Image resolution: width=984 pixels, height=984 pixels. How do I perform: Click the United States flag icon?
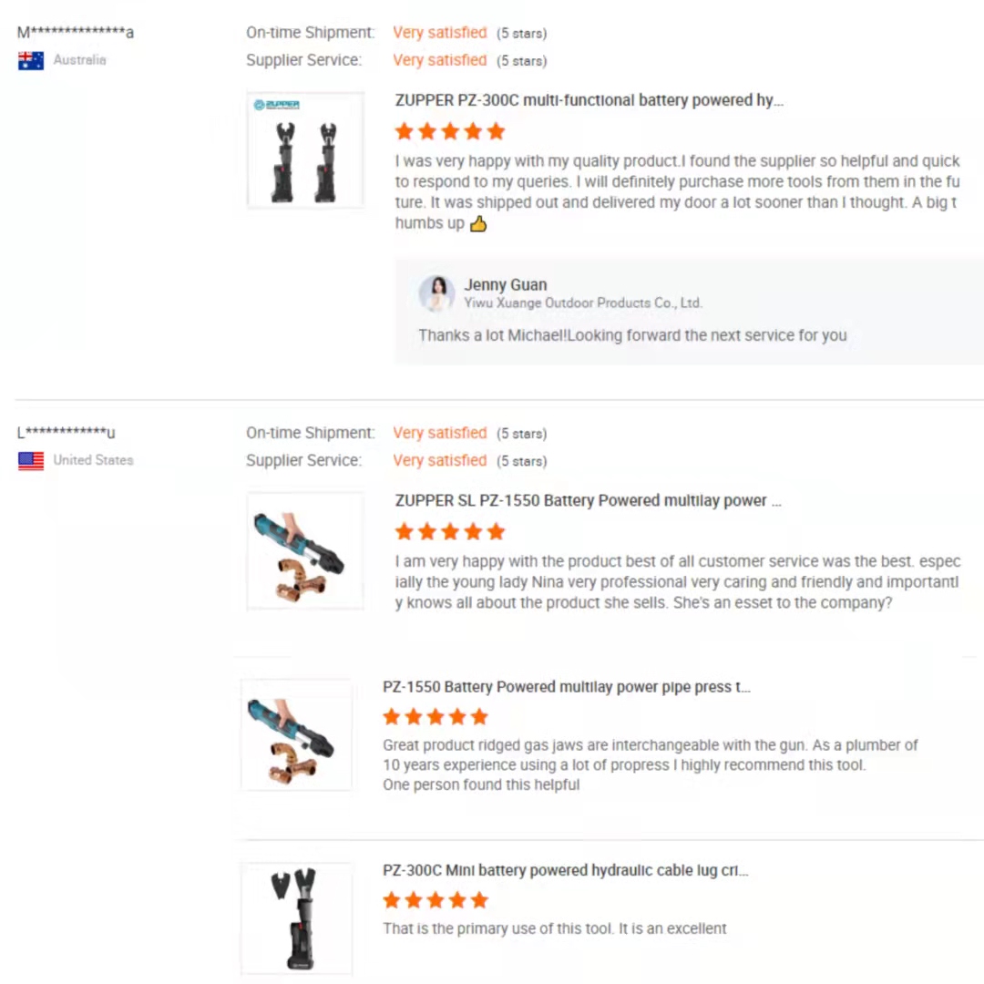[31, 461]
